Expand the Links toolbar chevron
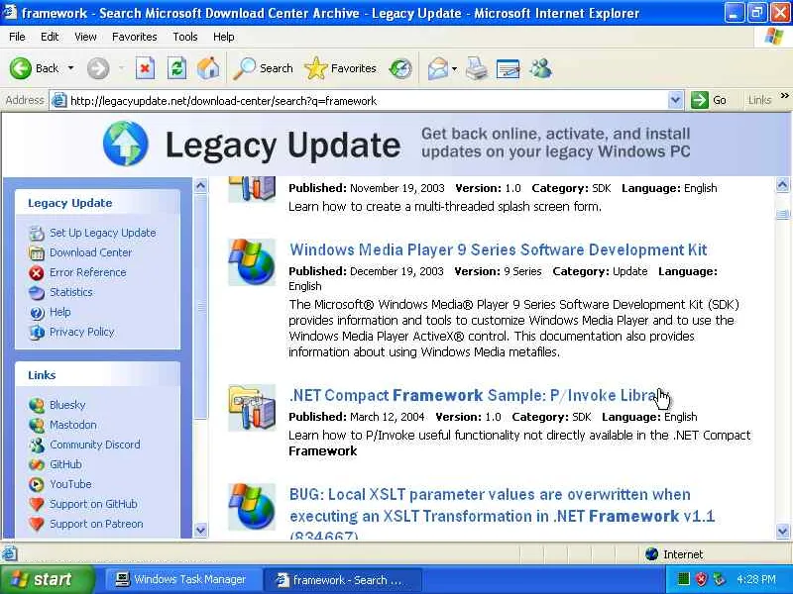This screenshot has height=594, width=793. pos(784,96)
